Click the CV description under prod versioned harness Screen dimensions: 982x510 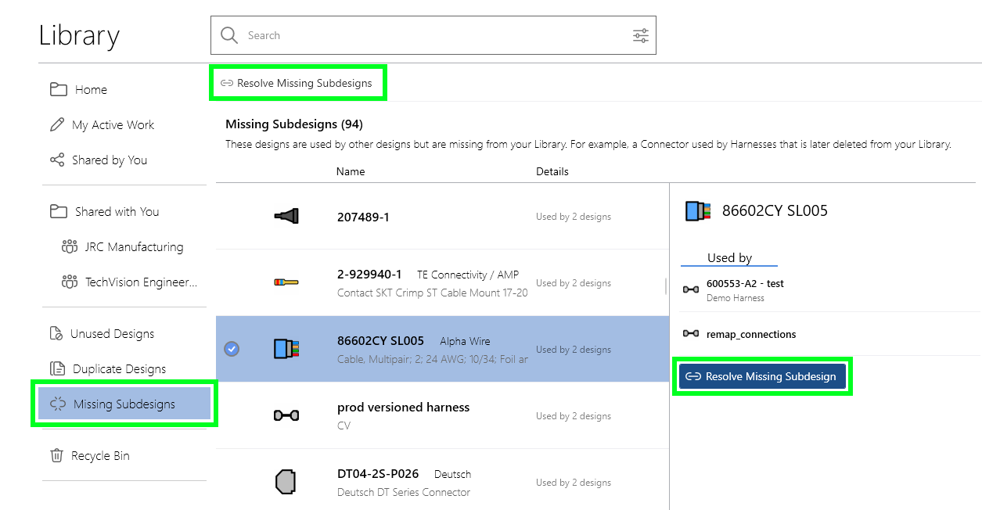(344, 426)
